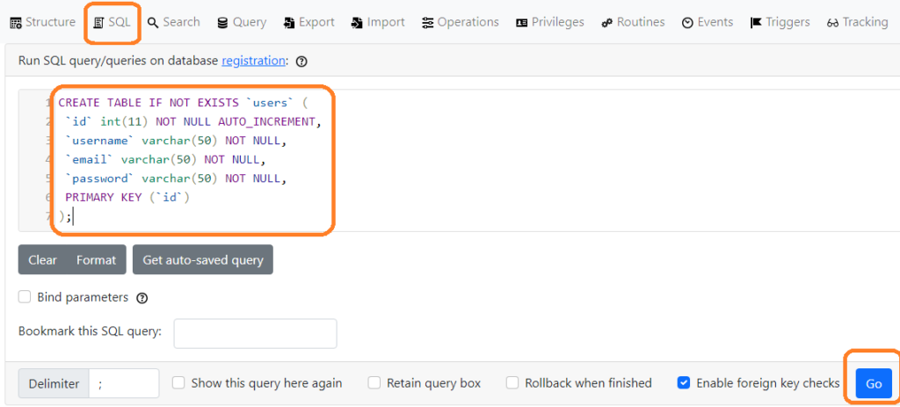Click the `password` varchar(50) line

point(176,178)
